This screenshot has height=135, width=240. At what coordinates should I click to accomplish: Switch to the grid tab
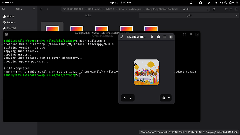point(189,15)
